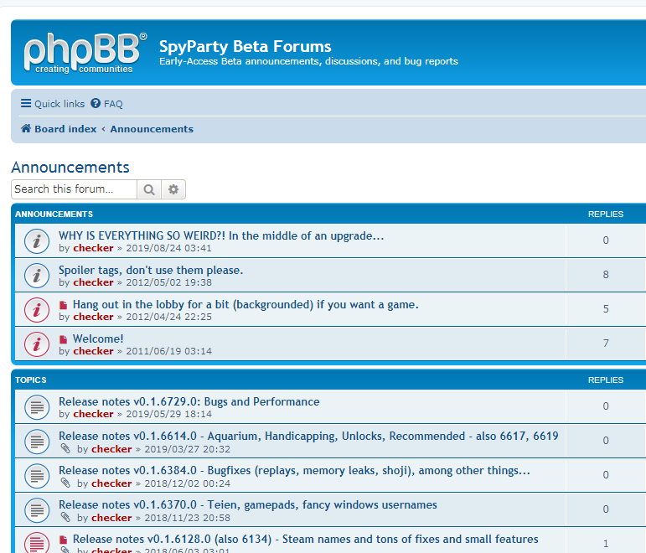Open Announcements breadcrumb link
The height and width of the screenshot is (553, 646).
(152, 129)
